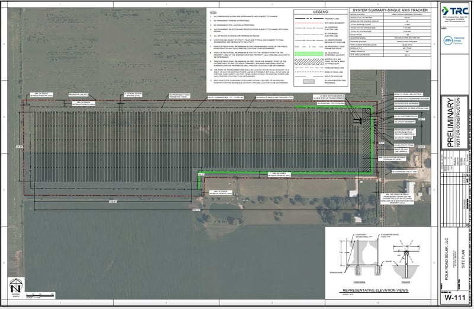Click the property line sample in legend
Image resolution: width=474 pixels, height=309 pixels.
coord(309,18)
